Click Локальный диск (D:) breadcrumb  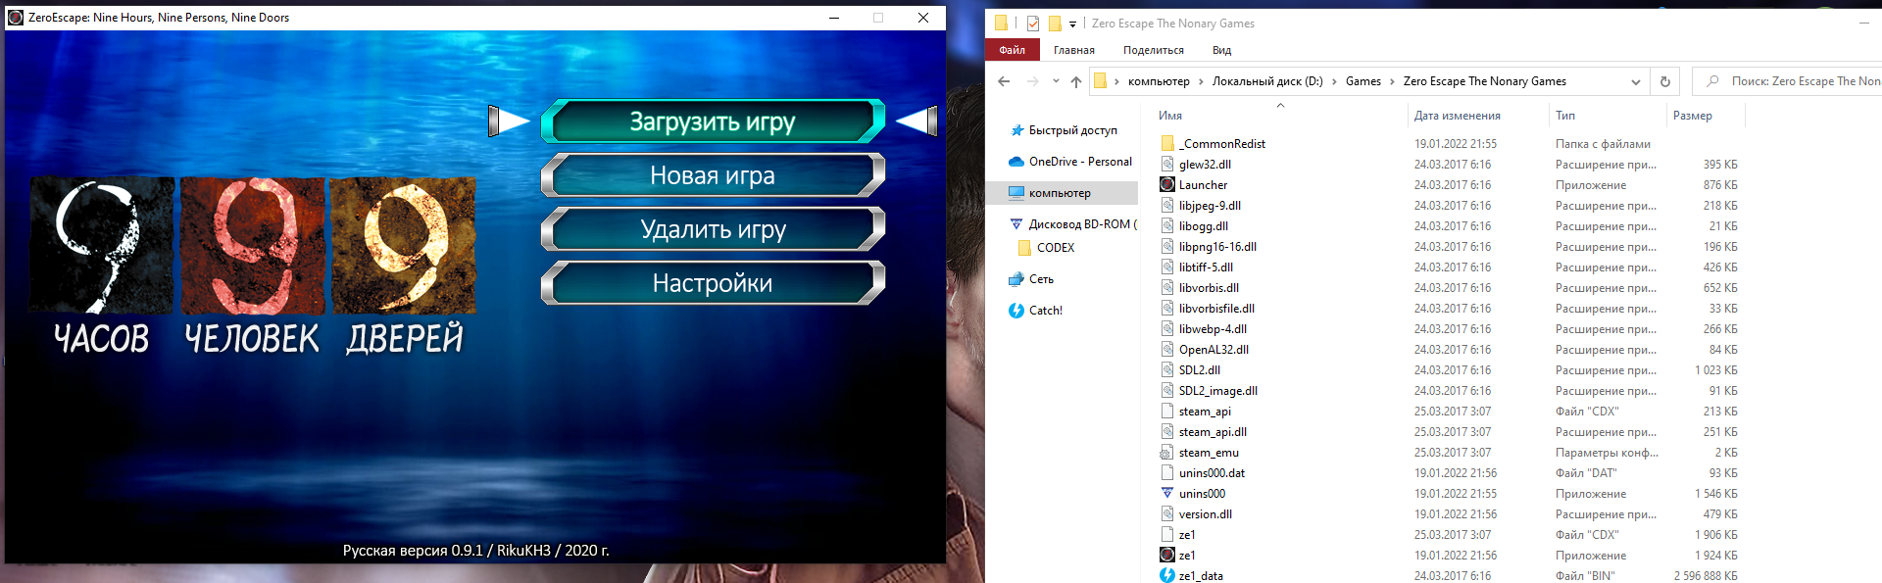[1267, 81]
